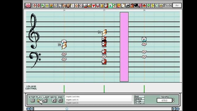Step back one measure with single-left arrow
Image resolution: width=197 pixels, height=111 pixels.
click(32, 109)
